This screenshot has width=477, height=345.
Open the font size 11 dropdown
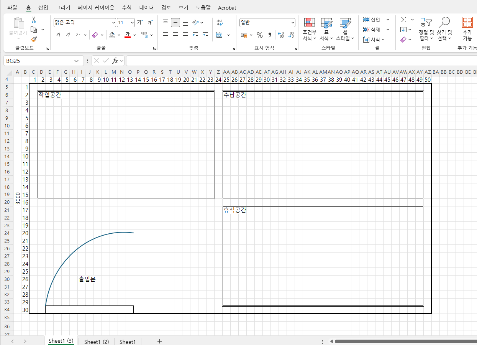(x=132, y=23)
